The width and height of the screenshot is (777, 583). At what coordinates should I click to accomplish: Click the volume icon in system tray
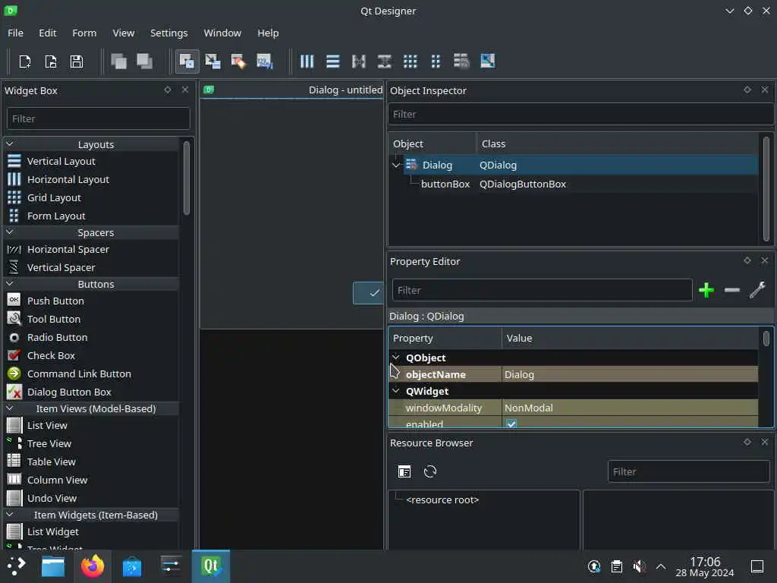click(639, 566)
